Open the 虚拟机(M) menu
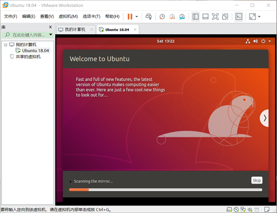 coord(68,17)
